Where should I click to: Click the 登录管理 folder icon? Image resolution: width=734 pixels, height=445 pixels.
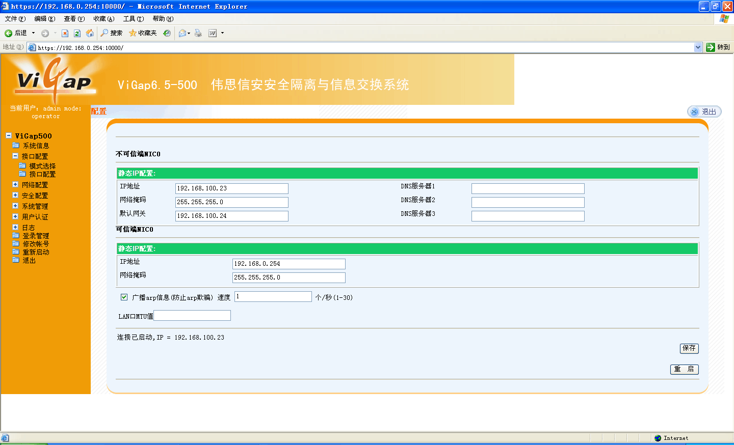16,235
